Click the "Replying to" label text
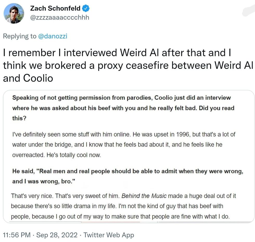 (20, 36)
